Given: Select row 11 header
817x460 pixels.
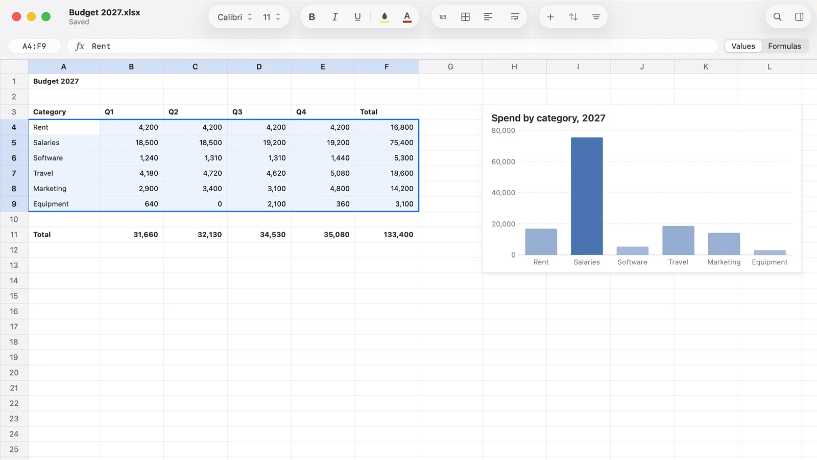Looking at the screenshot, I should 14,235.
